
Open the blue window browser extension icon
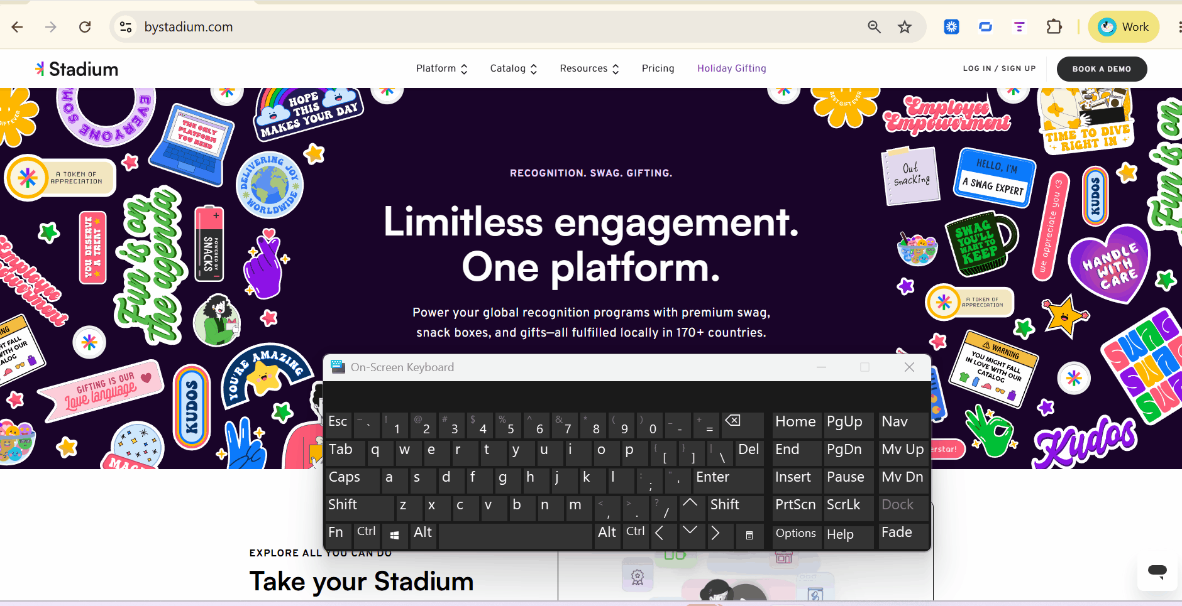(985, 27)
